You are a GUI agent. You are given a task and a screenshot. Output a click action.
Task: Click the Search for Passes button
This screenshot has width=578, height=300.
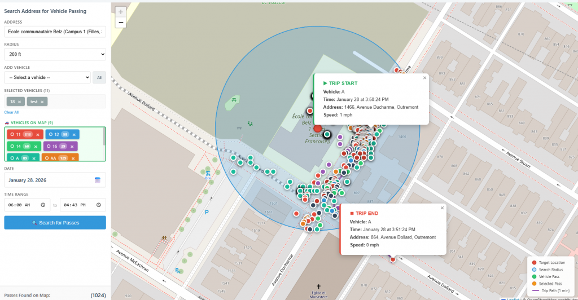[x=55, y=223]
